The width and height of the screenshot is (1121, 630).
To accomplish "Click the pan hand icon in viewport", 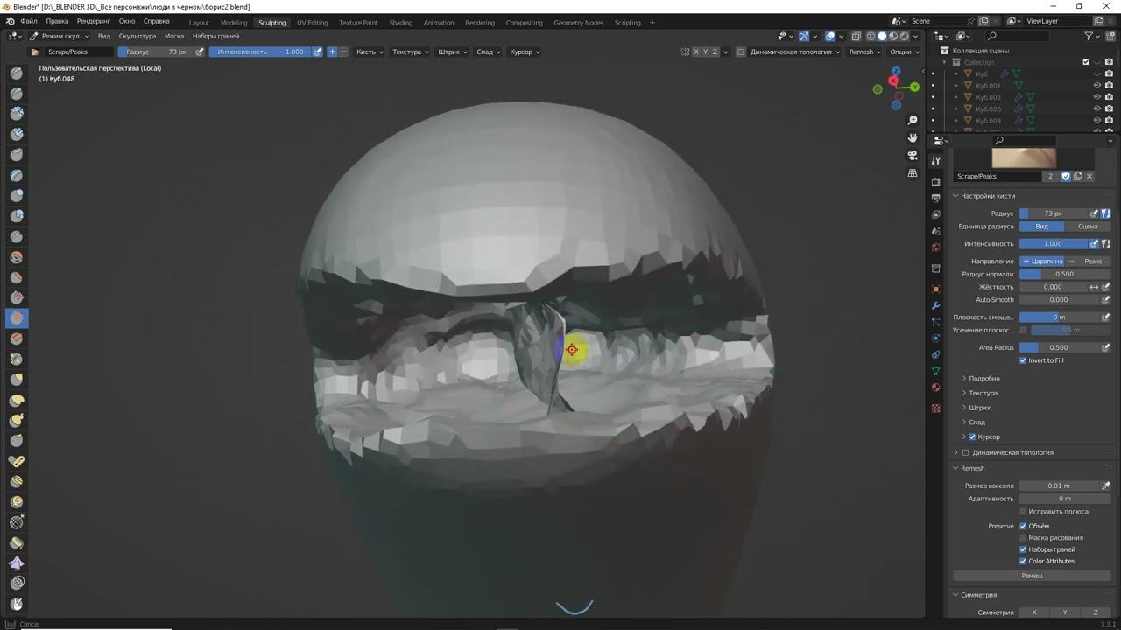I will (913, 137).
